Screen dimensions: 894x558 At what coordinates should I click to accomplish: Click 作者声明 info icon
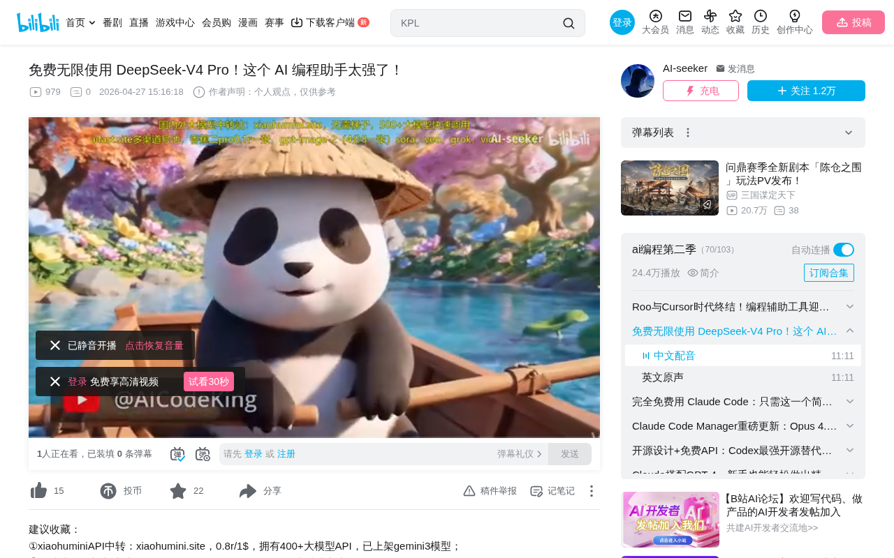coord(199,92)
